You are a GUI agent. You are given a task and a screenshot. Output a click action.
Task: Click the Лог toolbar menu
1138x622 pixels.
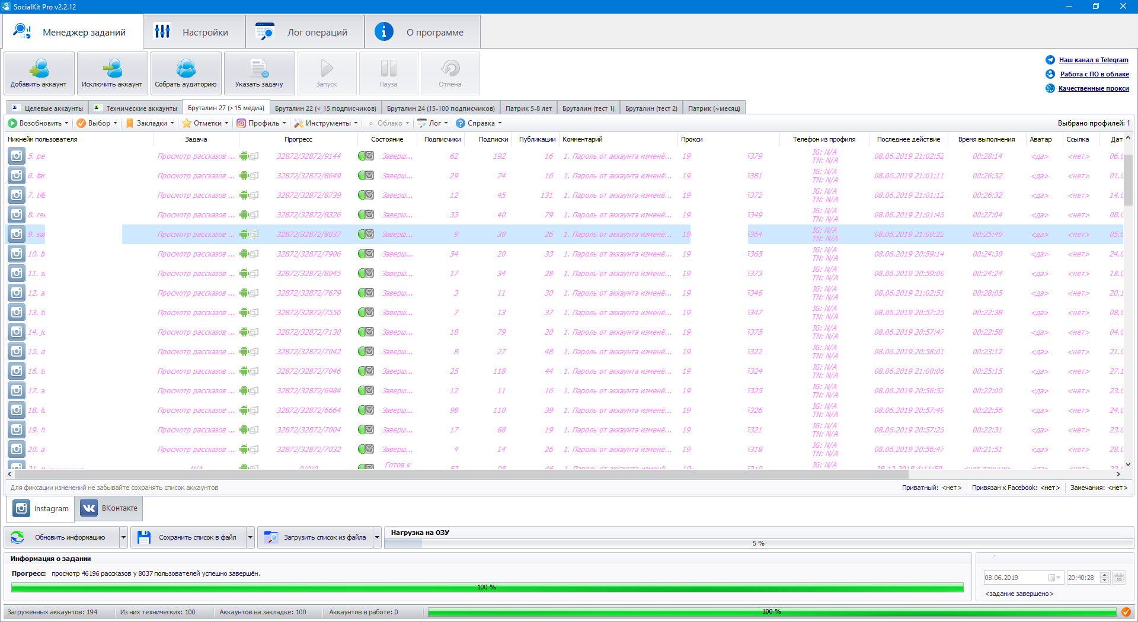click(x=433, y=123)
